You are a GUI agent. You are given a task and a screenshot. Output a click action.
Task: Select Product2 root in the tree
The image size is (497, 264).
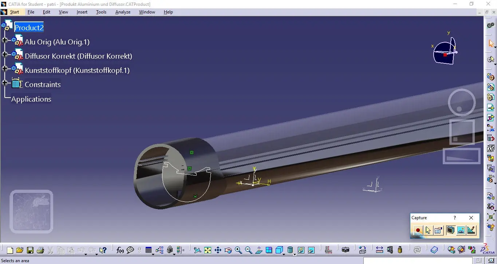[29, 28]
